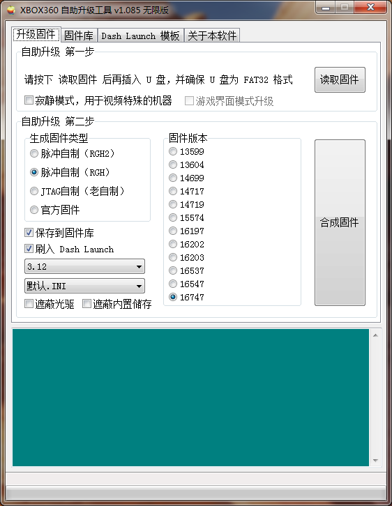This screenshot has width=392, height=506.
Task: Select the 脉冲自制 (RGH2) radio button
Action: coord(34,153)
